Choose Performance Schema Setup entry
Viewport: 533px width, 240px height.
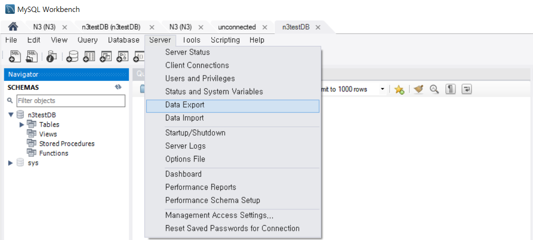pos(233,201)
